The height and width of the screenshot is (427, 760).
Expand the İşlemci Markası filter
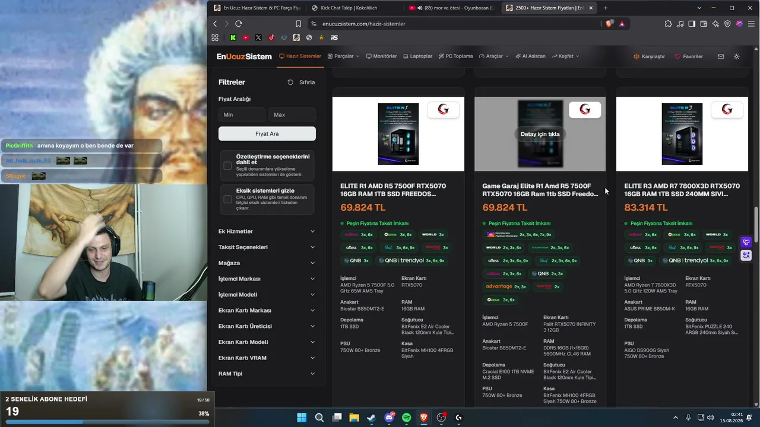267,279
